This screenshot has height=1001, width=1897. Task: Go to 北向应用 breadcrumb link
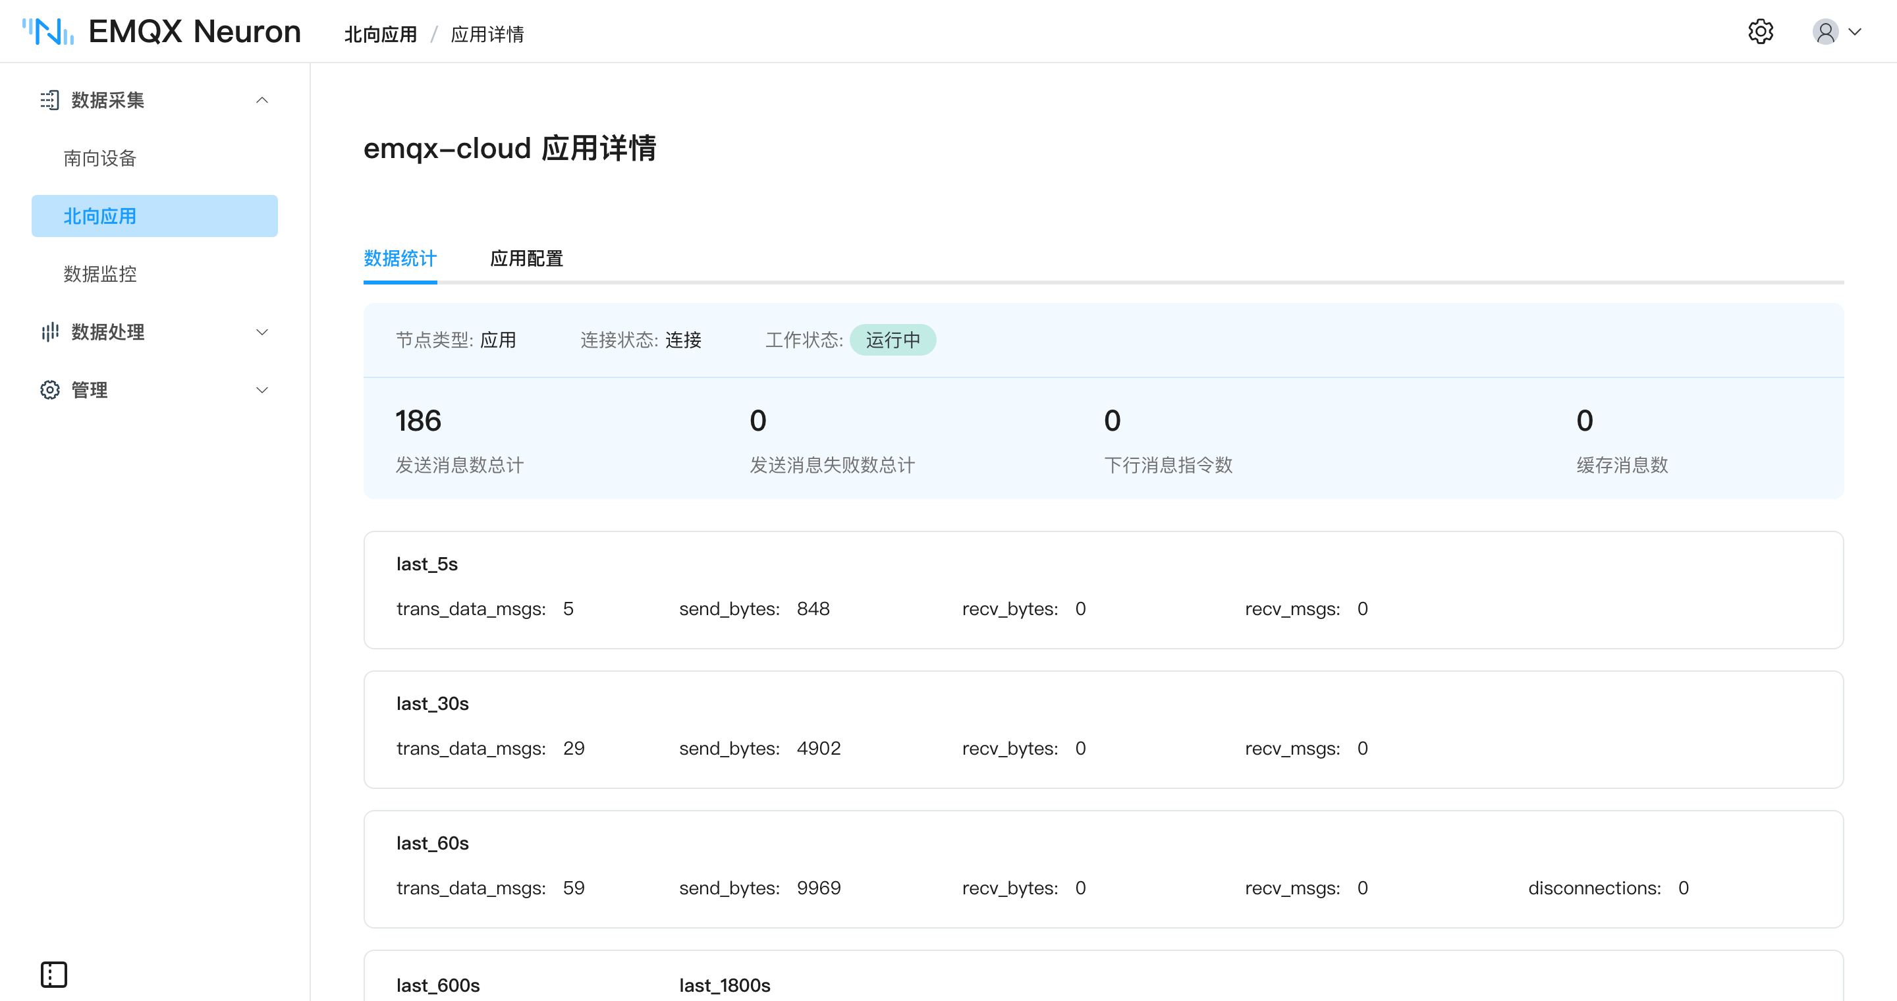(x=381, y=34)
